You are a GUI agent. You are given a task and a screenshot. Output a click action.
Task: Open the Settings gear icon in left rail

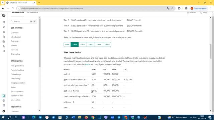pyautogui.click(x=4, y=51)
